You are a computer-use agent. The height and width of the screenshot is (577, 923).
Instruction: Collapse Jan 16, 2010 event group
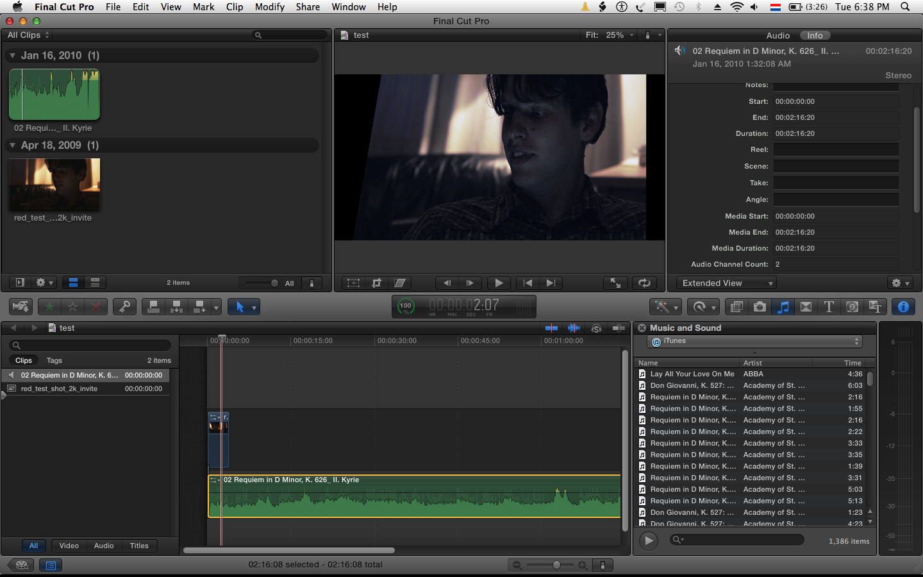coord(12,56)
